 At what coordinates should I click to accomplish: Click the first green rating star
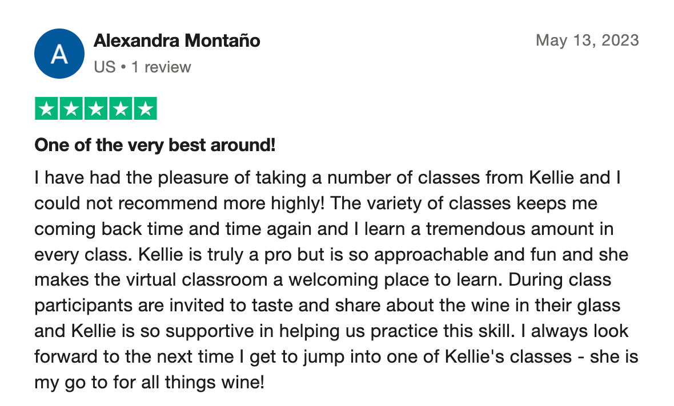(x=46, y=108)
